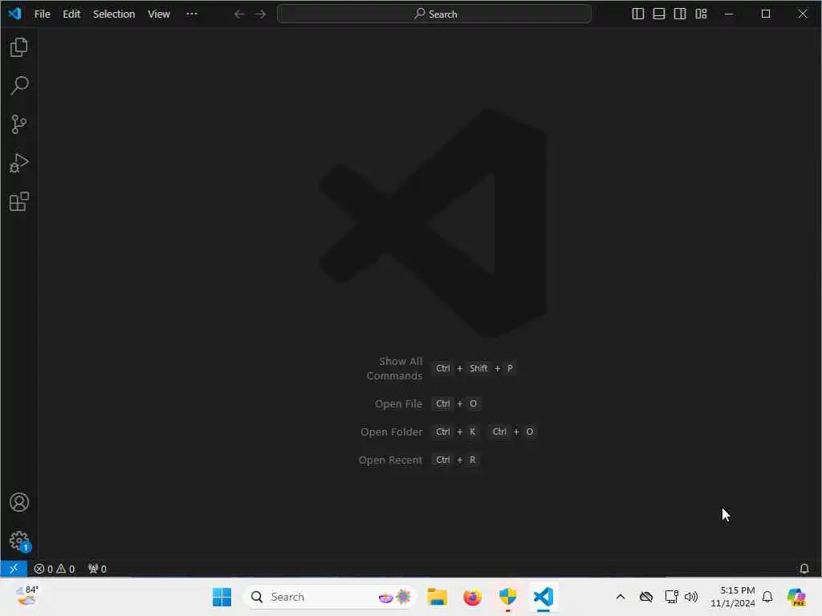Click Open File label
This screenshot has height=616, width=822.
[x=398, y=404]
